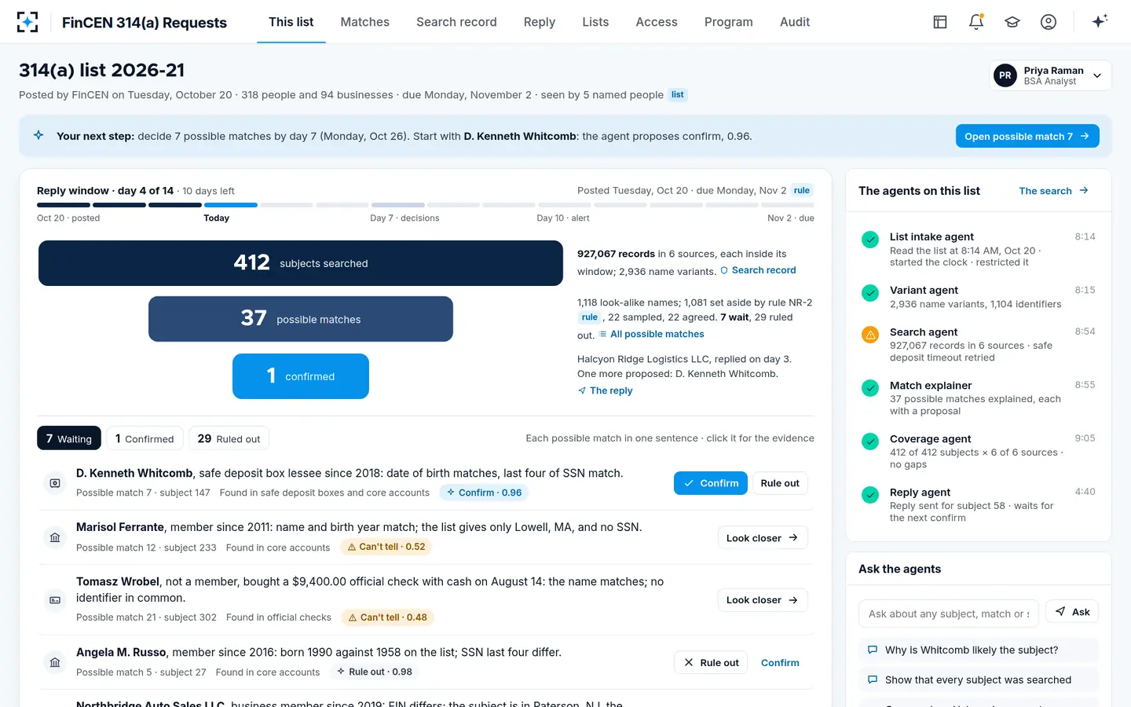The image size is (1131, 707).
Task: Filter to 1 Confirmed matches
Action: coord(145,438)
